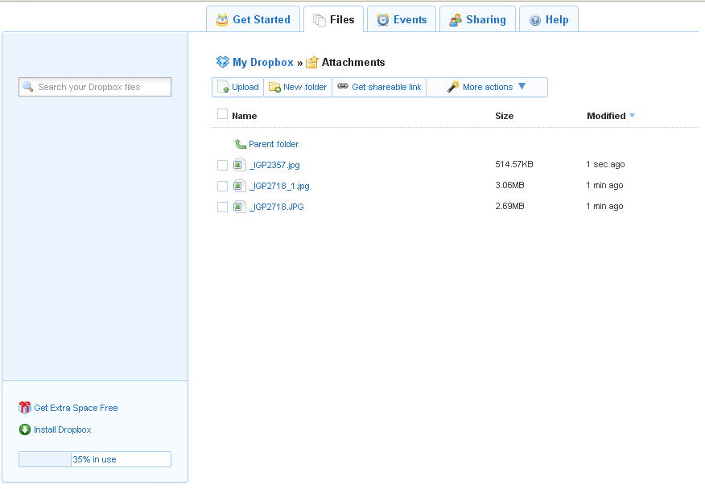Click inside the Search your Dropbox files field

pos(95,86)
